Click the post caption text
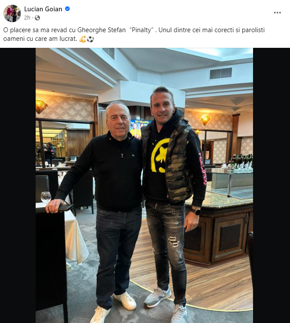 [134, 34]
